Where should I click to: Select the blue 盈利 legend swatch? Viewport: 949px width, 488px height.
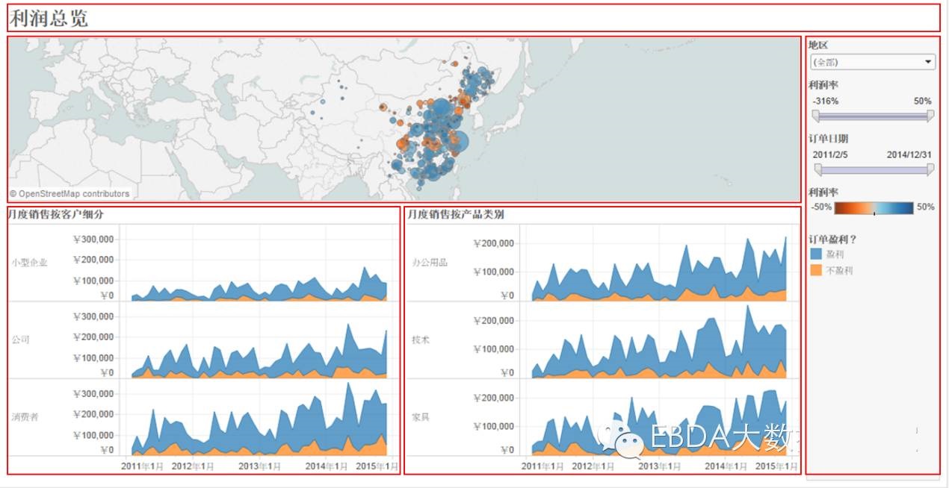(x=816, y=254)
